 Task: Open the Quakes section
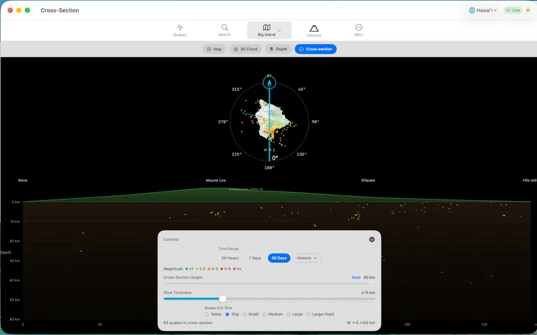[180, 30]
